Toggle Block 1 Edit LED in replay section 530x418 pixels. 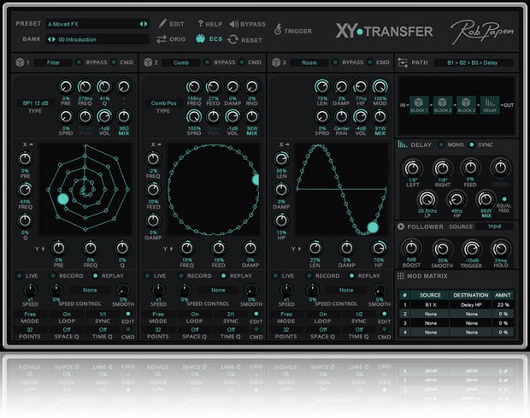coord(128,314)
